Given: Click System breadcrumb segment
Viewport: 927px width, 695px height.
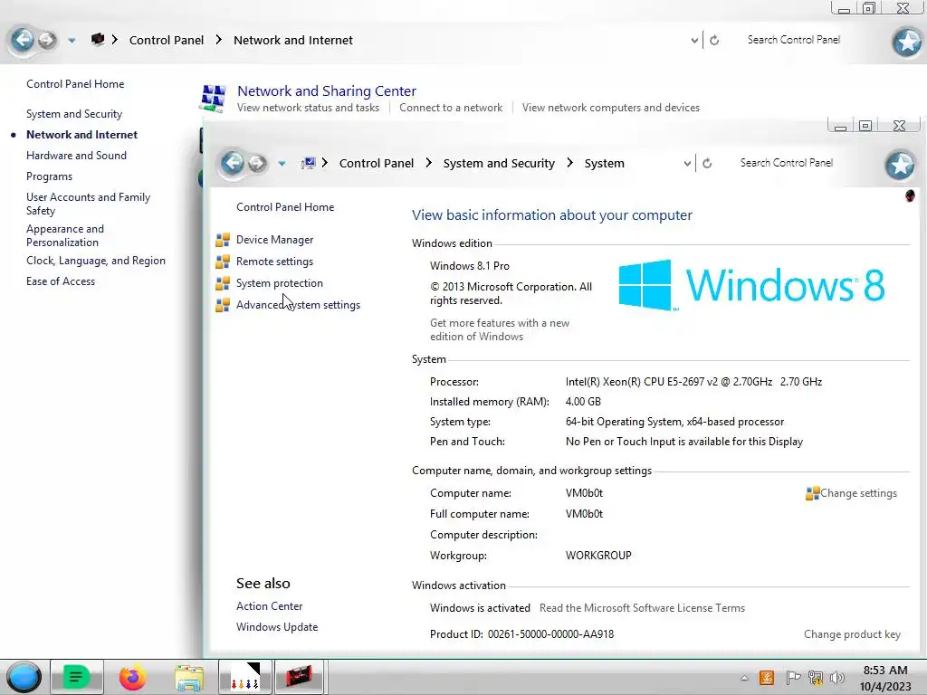Looking at the screenshot, I should pyautogui.click(x=604, y=163).
